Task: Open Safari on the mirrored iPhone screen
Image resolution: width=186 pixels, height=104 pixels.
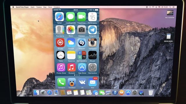Action: [x=59, y=17]
